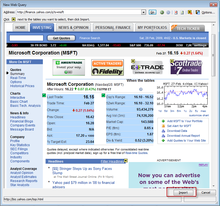The height and width of the screenshot is (206, 220).
Task: Open the Competitors link
Action: tap(19, 153)
